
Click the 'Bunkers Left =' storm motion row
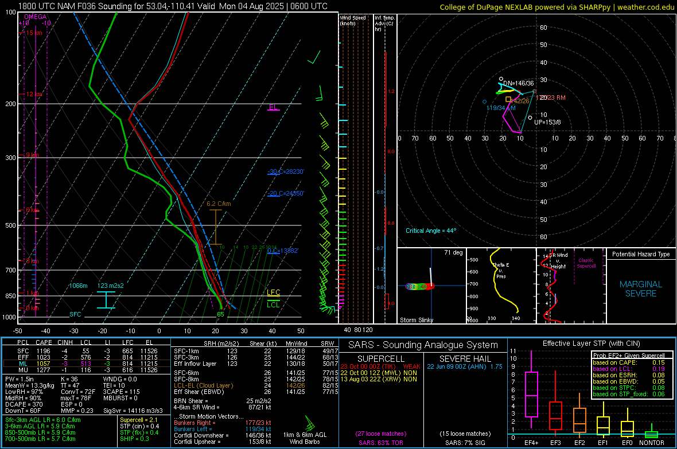pos(223,429)
